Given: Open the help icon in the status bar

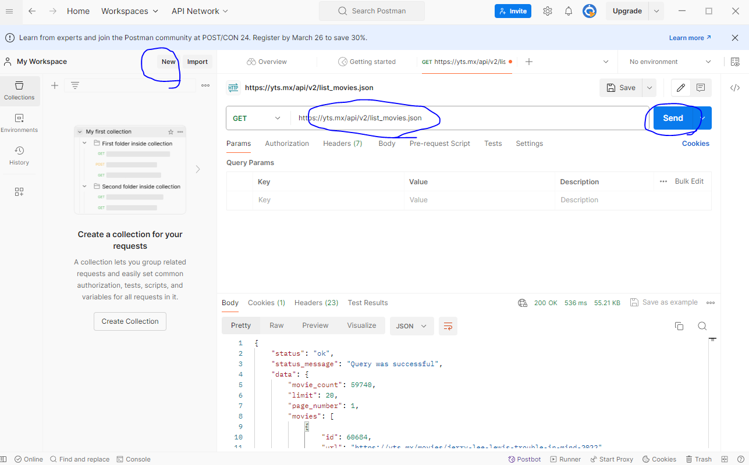Looking at the screenshot, I should click(x=740, y=459).
